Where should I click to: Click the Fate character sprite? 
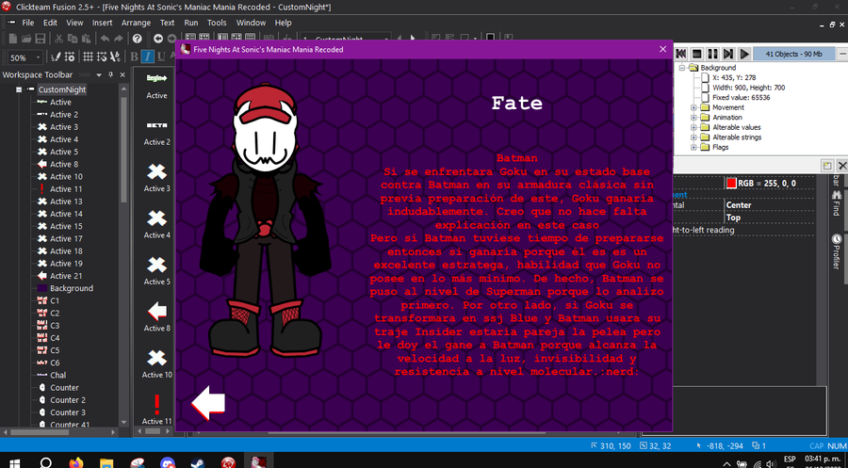pos(265,220)
